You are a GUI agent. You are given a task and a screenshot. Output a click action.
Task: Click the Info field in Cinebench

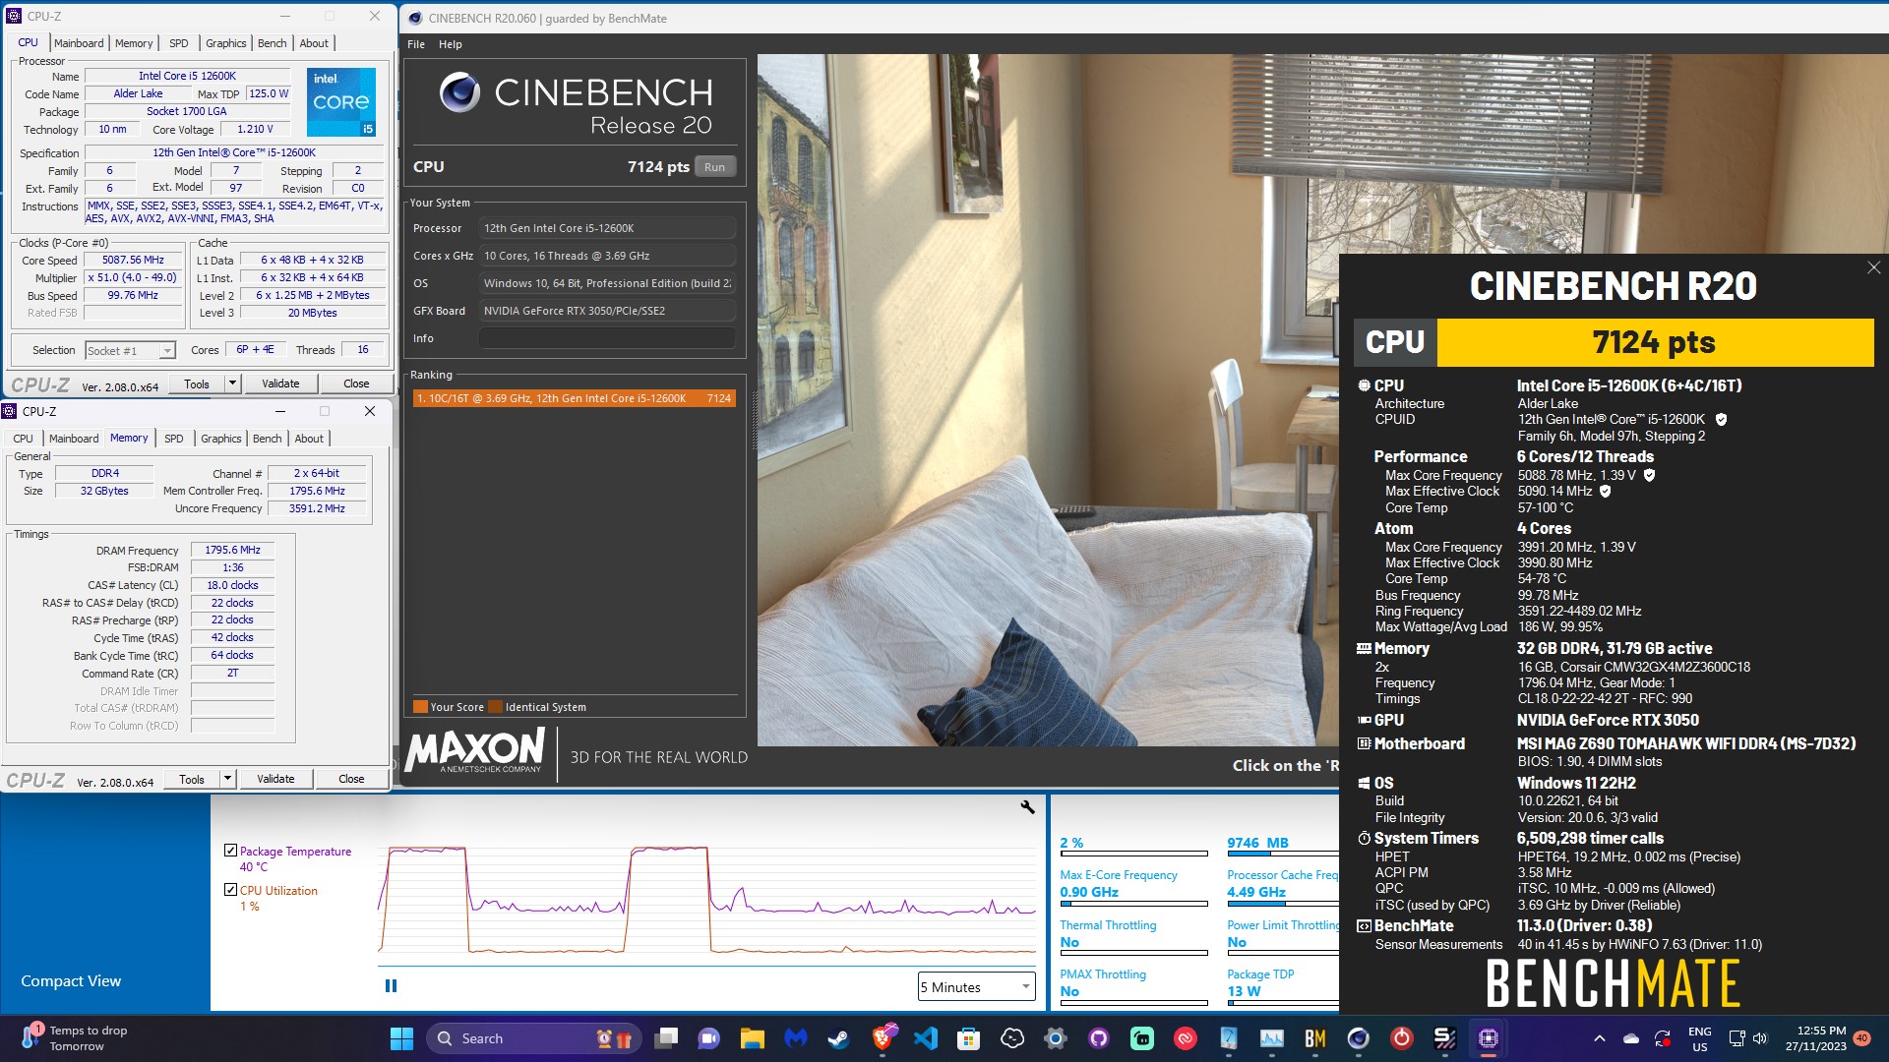pos(607,338)
